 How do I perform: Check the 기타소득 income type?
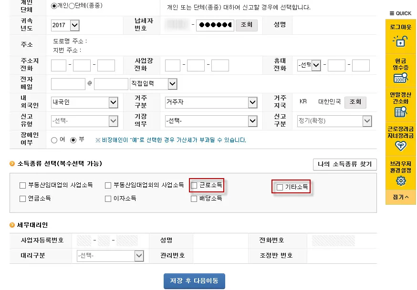click(279, 187)
